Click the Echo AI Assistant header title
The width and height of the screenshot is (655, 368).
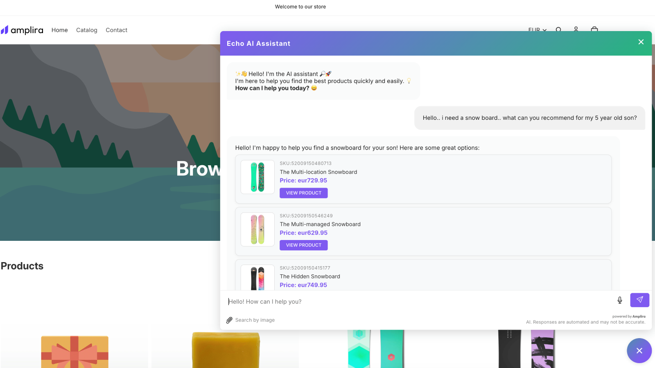click(x=259, y=44)
